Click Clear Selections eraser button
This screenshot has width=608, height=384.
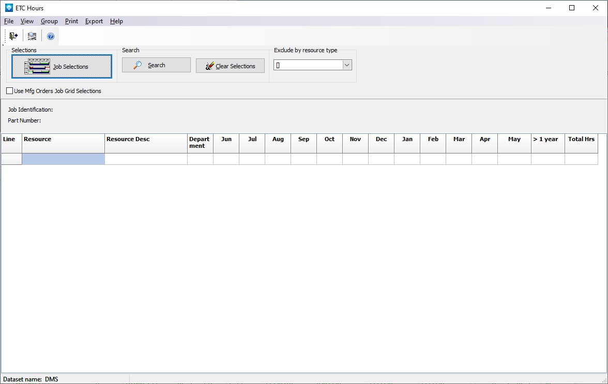click(230, 66)
